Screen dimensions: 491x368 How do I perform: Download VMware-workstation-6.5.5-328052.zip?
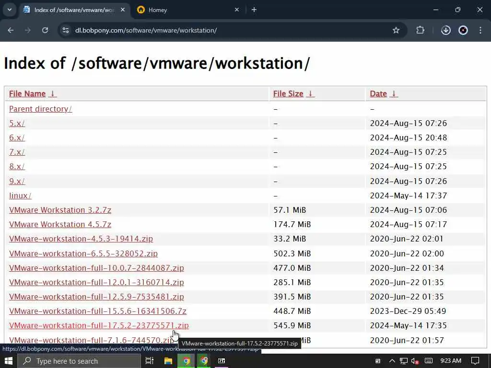(83, 253)
